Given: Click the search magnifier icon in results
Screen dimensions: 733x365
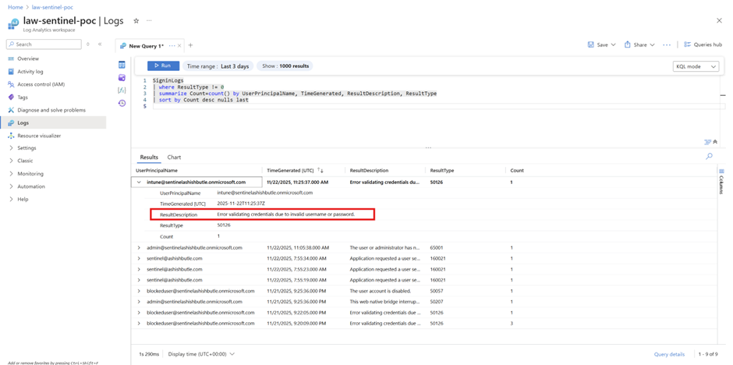Looking at the screenshot, I should 709,157.
